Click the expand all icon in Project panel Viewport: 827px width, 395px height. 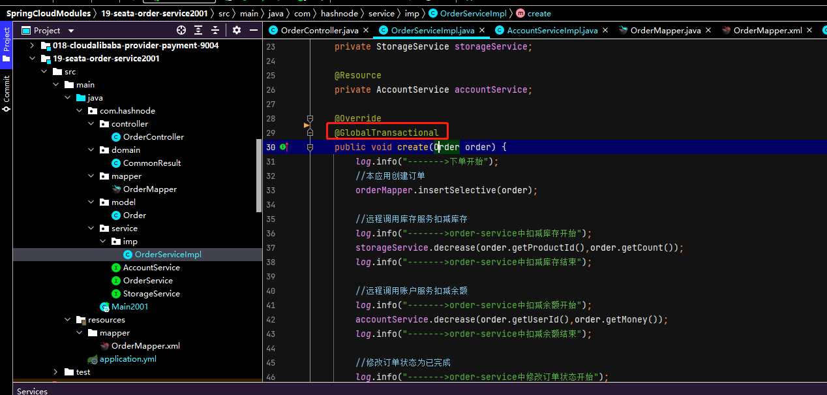tap(198, 30)
